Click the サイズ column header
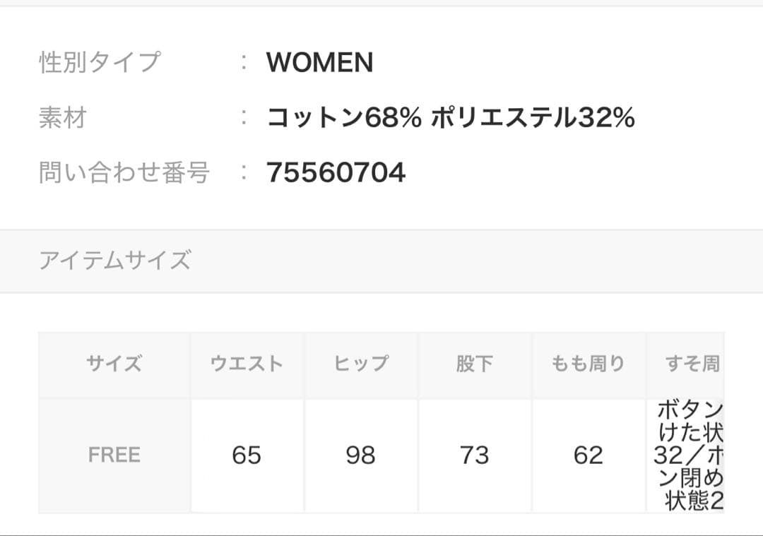Image resolution: width=763 pixels, height=536 pixels. tap(114, 364)
